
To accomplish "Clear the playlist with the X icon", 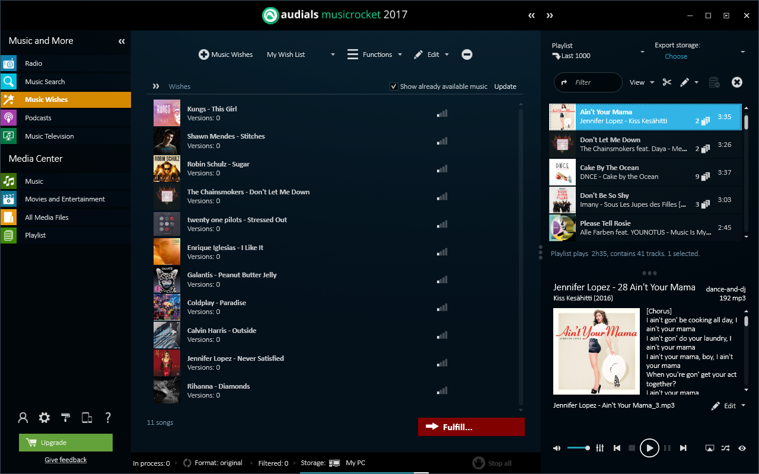I will (x=736, y=82).
